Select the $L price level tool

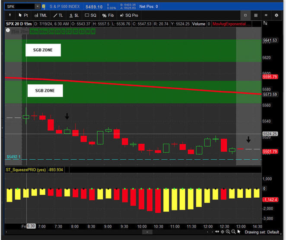(74, 15)
